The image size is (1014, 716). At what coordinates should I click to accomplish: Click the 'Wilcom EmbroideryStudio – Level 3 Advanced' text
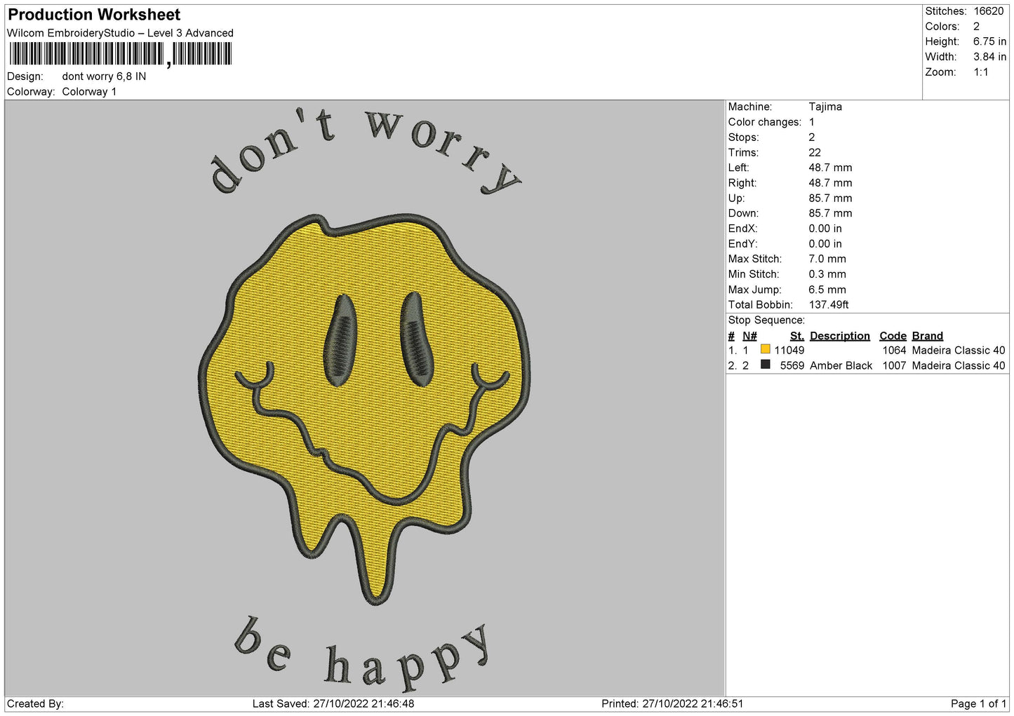point(120,33)
